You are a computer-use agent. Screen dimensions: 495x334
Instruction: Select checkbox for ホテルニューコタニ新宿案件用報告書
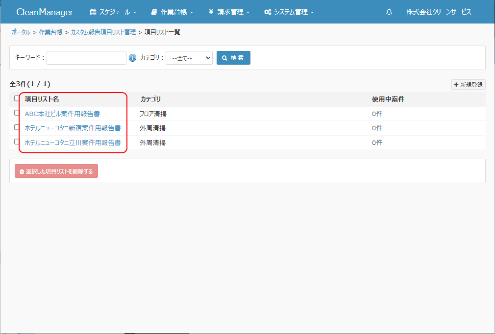pos(17,127)
